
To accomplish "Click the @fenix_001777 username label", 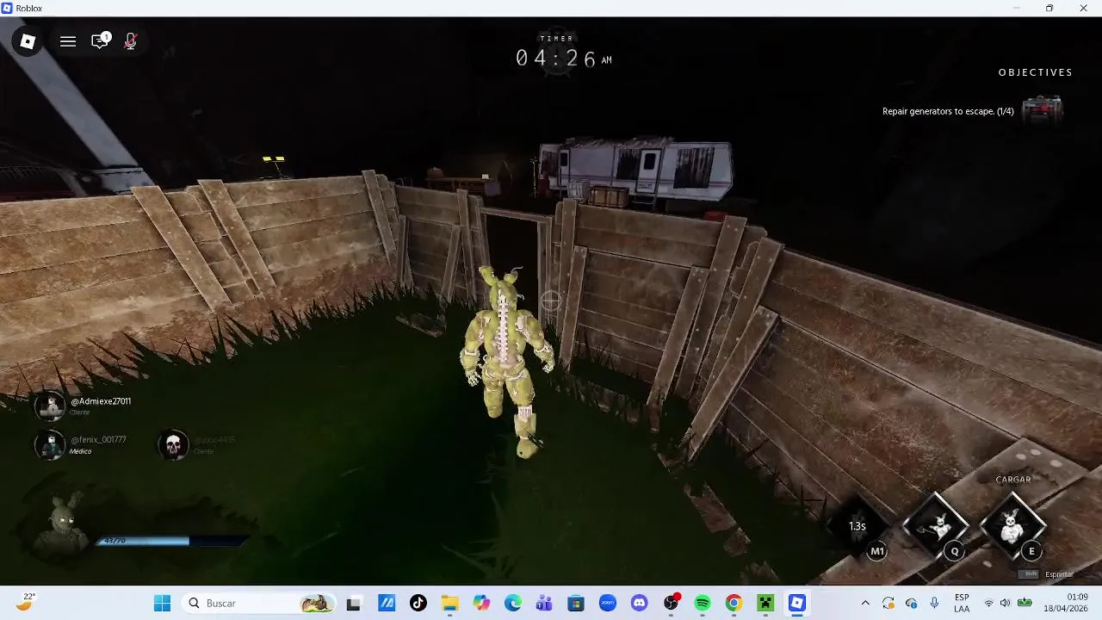I will click(98, 440).
